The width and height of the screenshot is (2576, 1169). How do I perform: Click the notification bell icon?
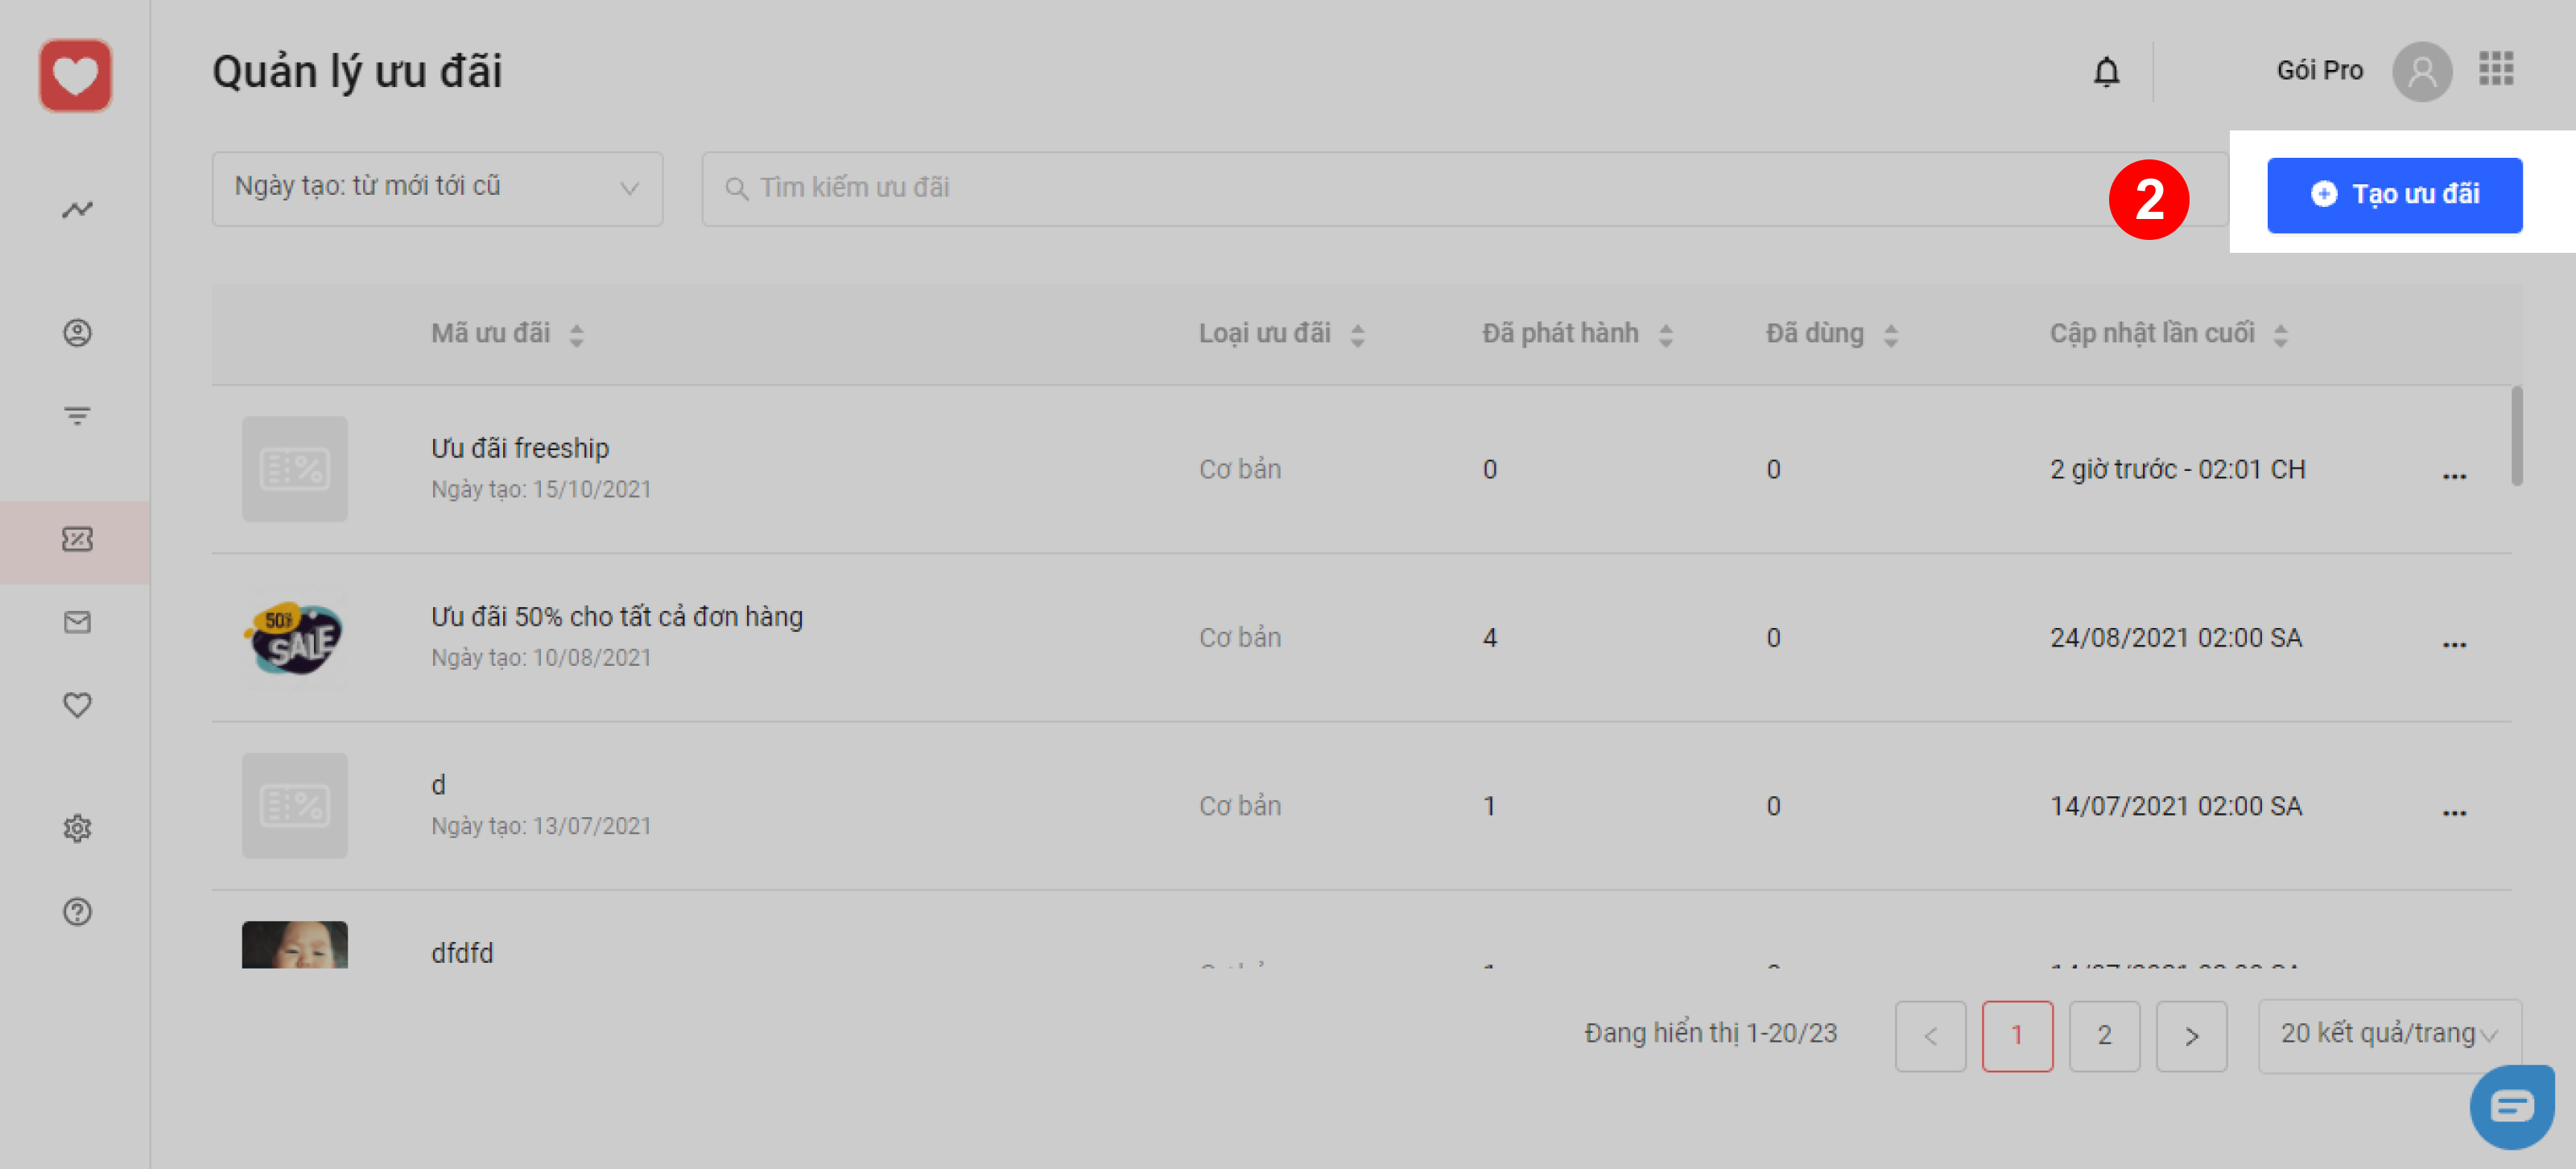click(2106, 71)
